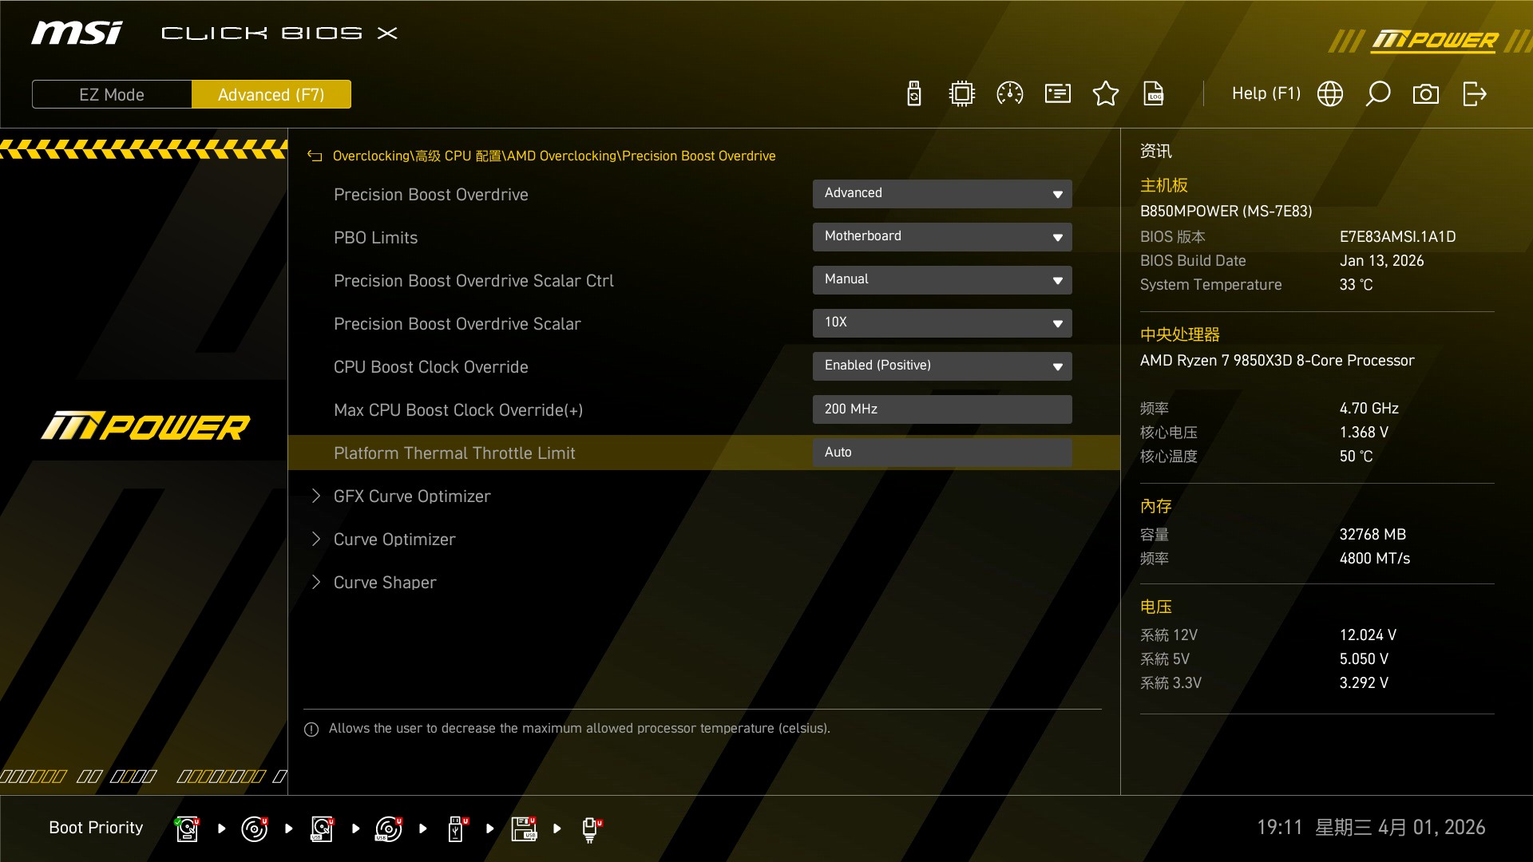Open search with the magnifier icon
Screen dimensions: 1533x862
1378,94
